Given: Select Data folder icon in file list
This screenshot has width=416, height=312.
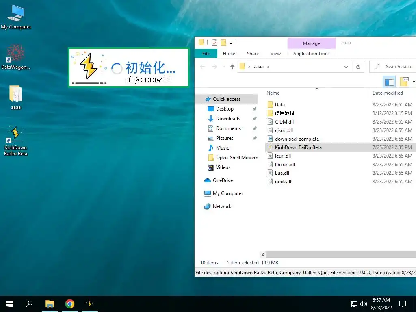Looking at the screenshot, I should point(270,104).
